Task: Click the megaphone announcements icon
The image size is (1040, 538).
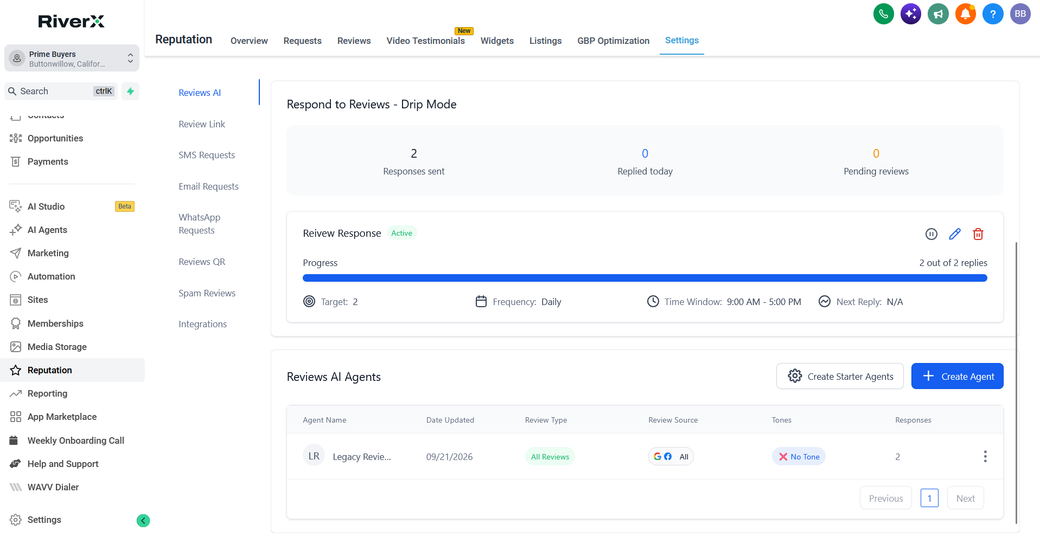Action: pyautogui.click(x=938, y=14)
